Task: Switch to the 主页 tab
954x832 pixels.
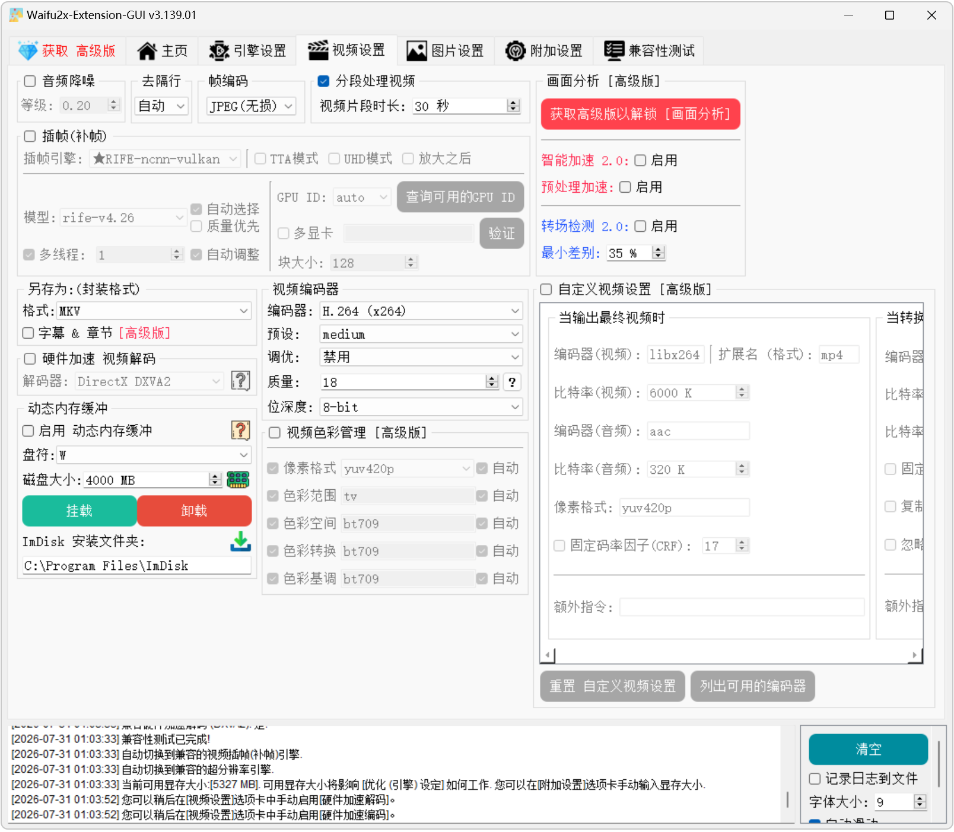Action: click(162, 50)
